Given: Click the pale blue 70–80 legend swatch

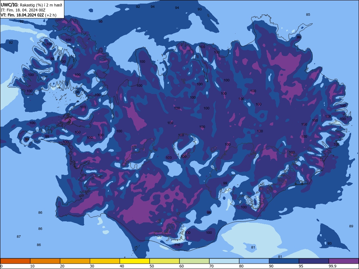Looking at the screenshot, I should [224, 261].
